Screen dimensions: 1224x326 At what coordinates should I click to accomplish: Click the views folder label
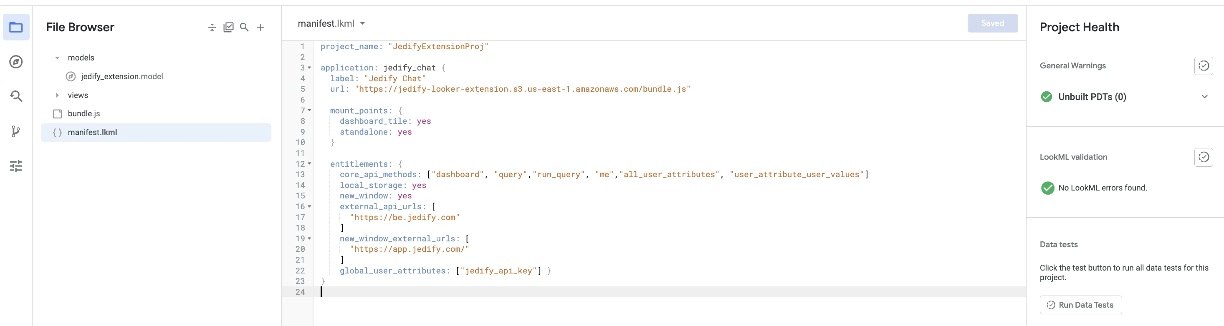[x=78, y=95]
